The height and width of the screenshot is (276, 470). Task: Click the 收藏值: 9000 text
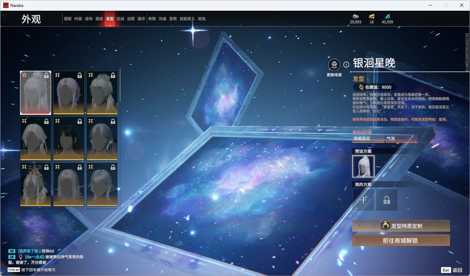(x=378, y=87)
